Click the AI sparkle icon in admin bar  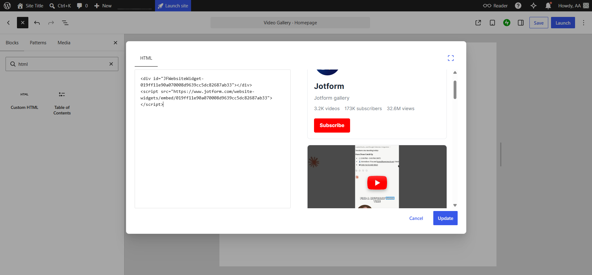tap(533, 6)
